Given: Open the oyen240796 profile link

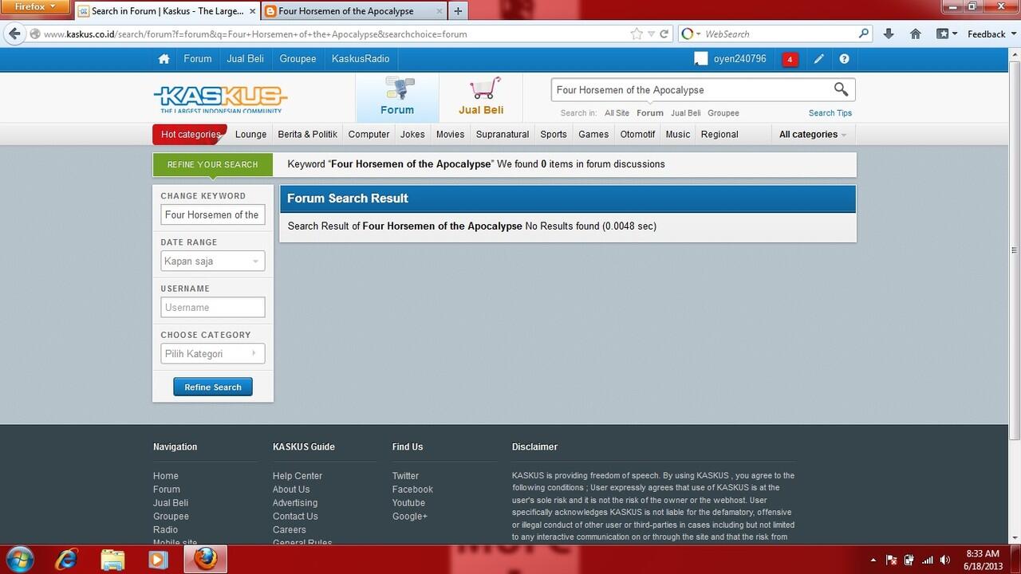Looking at the screenshot, I should [x=740, y=59].
